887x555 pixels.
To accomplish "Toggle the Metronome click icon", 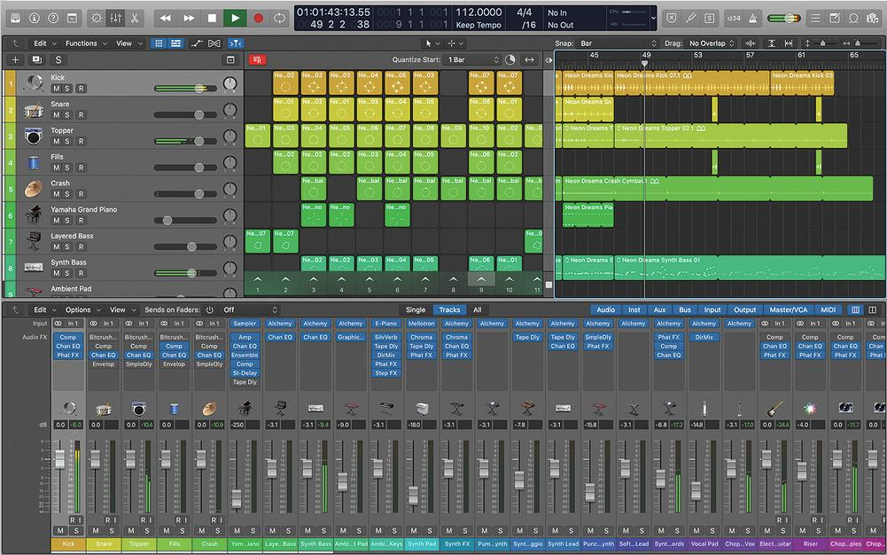I will tap(753, 18).
